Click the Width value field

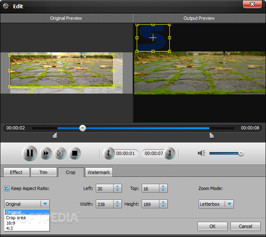pyautogui.click(x=104, y=204)
